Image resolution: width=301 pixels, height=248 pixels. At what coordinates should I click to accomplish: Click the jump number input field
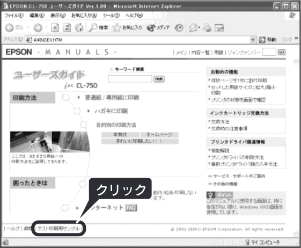[x=269, y=52]
